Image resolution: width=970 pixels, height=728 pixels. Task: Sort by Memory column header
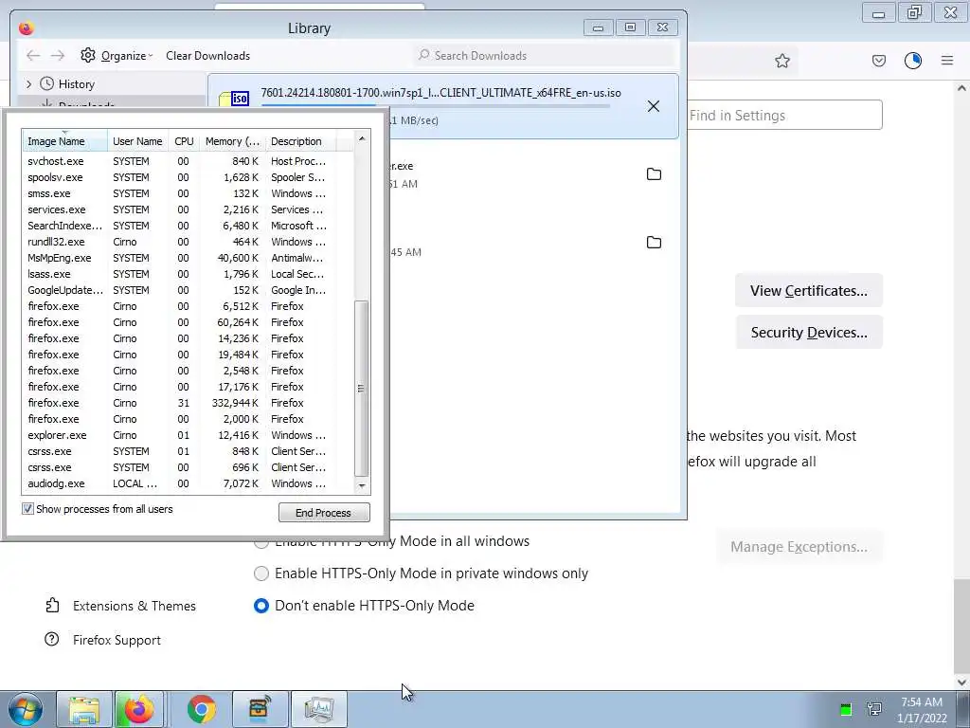233,141
